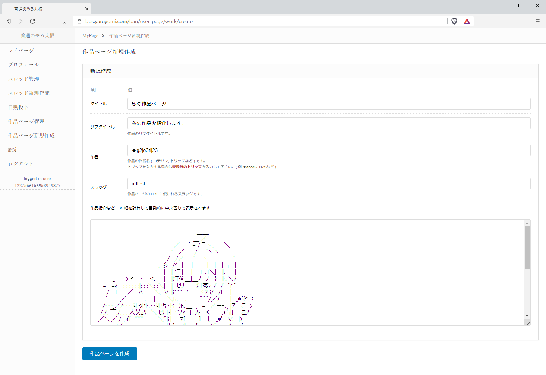Image resolution: width=546 pixels, height=375 pixels.
Task: Open Brave Rewards
Action: click(467, 21)
